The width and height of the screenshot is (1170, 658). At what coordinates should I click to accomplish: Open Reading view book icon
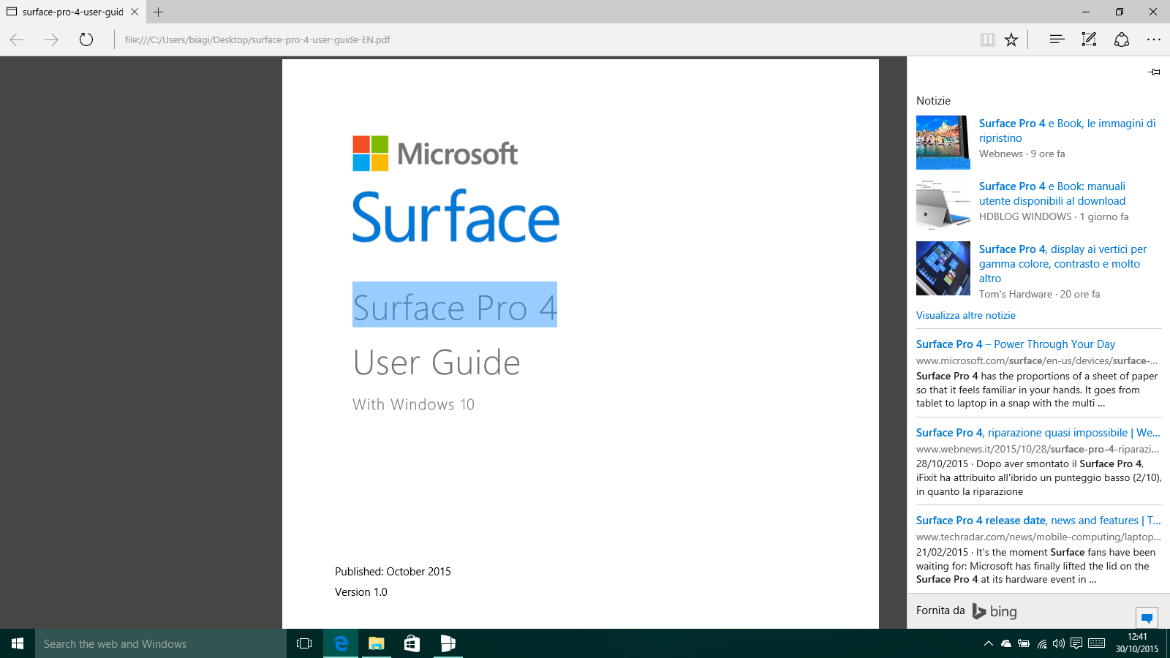point(988,39)
